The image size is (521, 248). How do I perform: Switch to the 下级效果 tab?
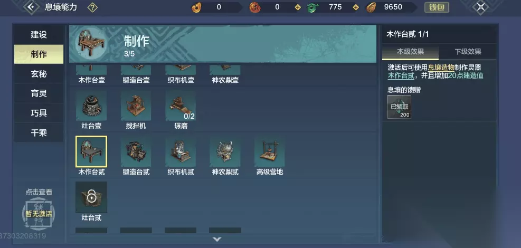(468, 52)
